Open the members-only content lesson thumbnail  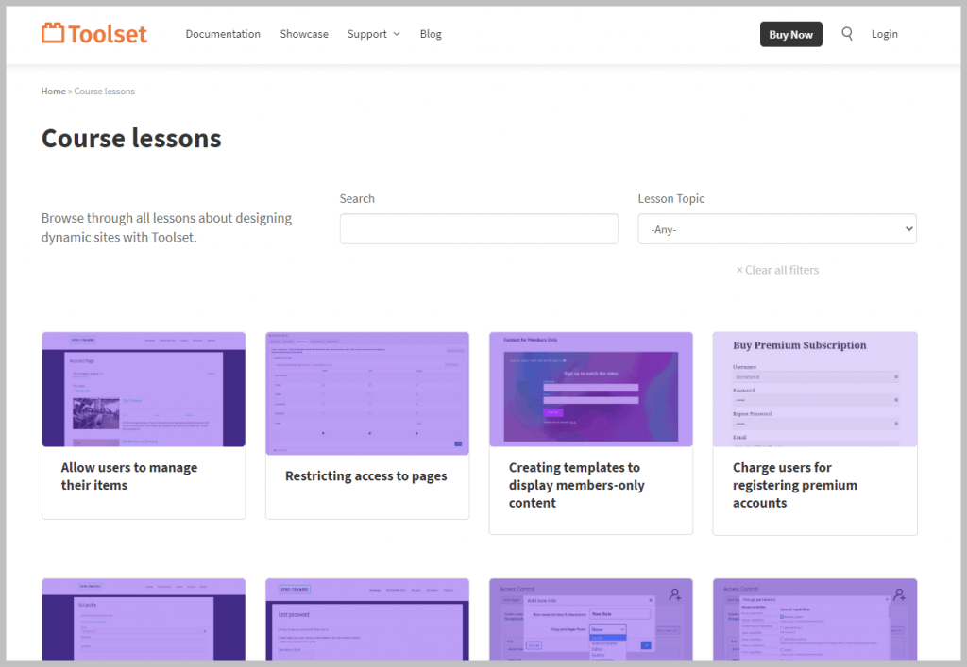pos(591,390)
